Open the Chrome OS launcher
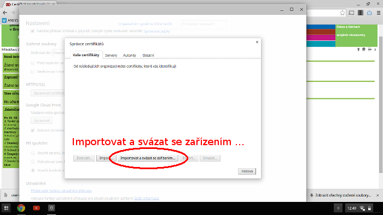Viewport: 383px width, 215px height. pos(7,208)
